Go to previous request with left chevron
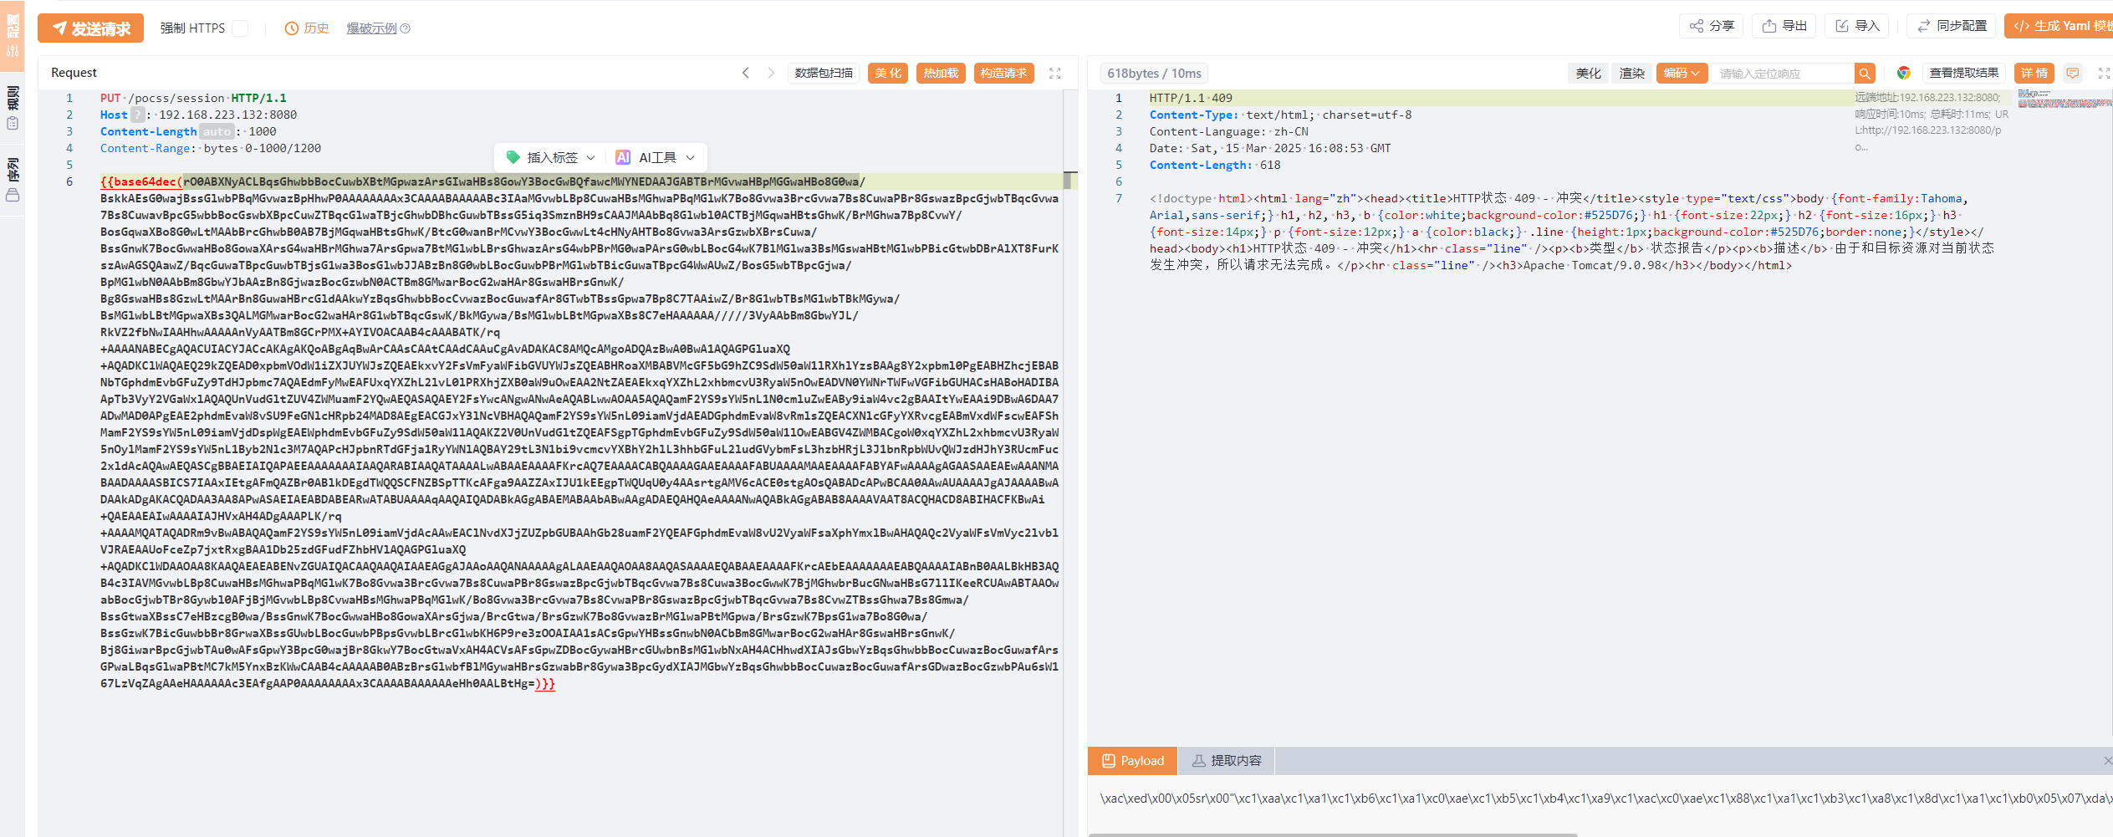This screenshot has height=837, width=2113. pyautogui.click(x=746, y=74)
